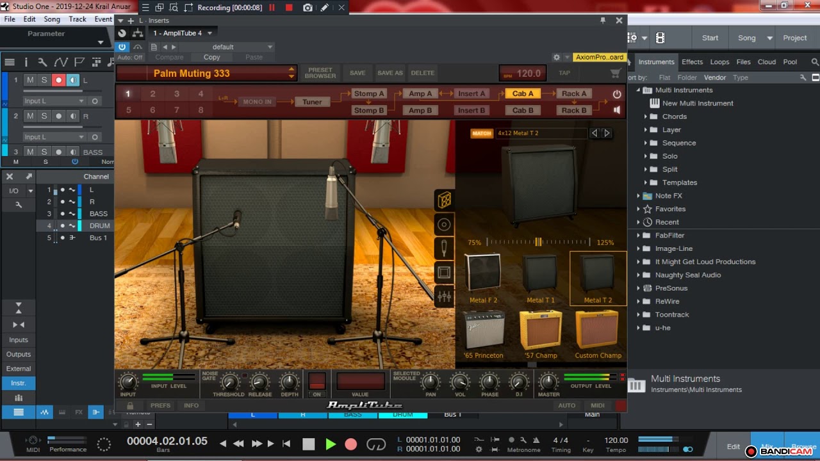Solo track 1 L

click(44, 80)
